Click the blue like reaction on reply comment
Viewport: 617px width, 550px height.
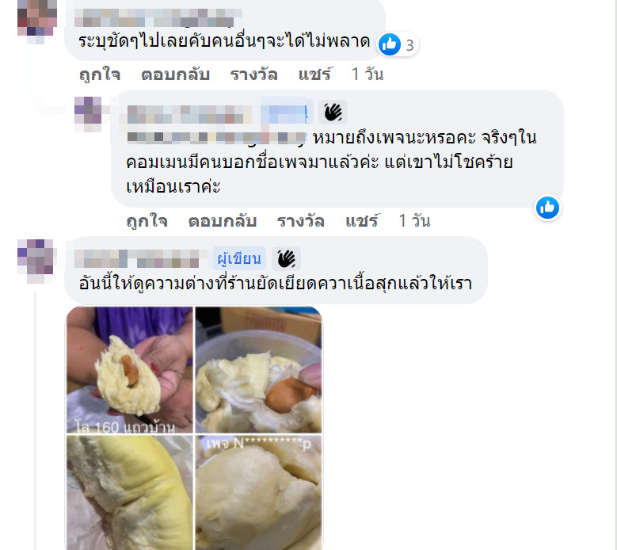(x=547, y=208)
